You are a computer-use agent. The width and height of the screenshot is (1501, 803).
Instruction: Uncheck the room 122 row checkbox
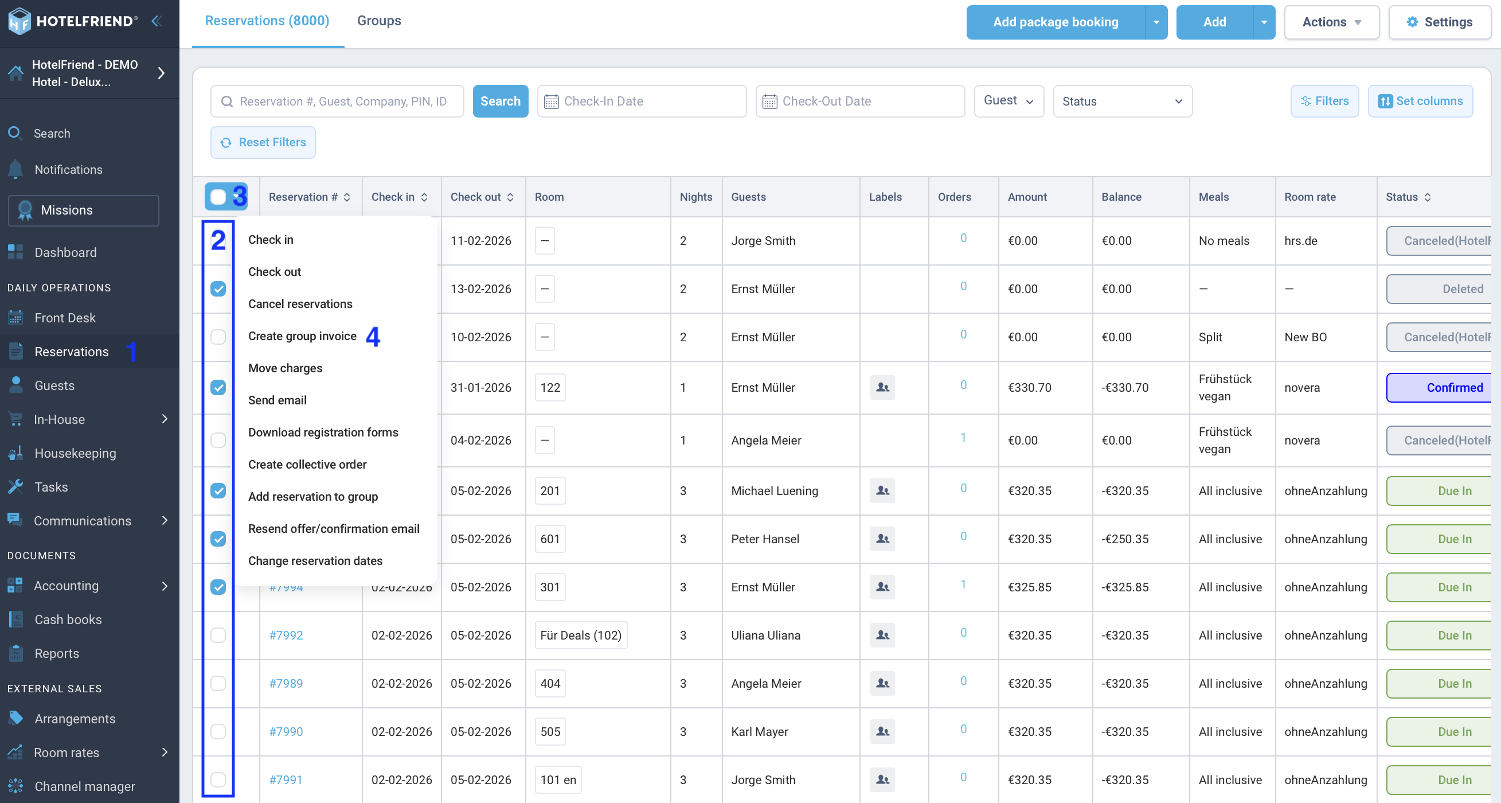tap(218, 388)
